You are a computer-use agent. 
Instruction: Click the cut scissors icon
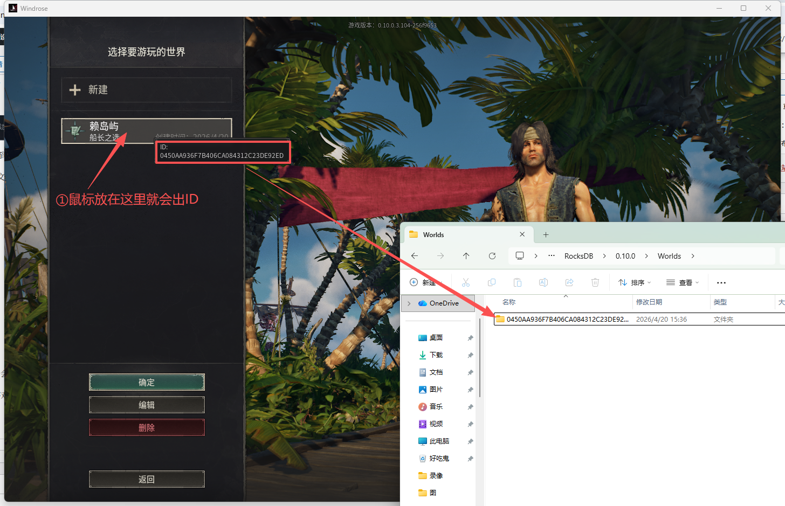(466, 282)
